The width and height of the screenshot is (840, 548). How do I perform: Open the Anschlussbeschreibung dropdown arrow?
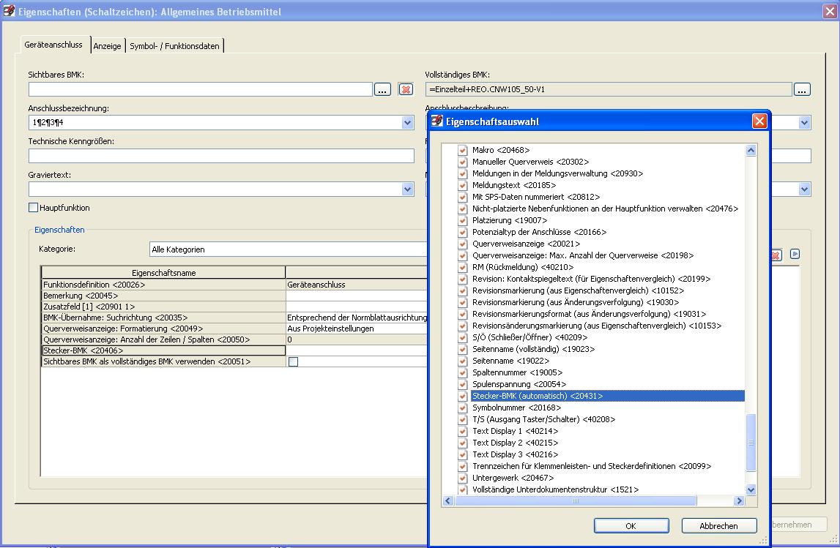pos(804,123)
